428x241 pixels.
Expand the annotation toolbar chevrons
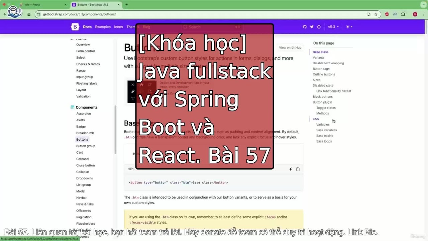[x=132, y=85]
